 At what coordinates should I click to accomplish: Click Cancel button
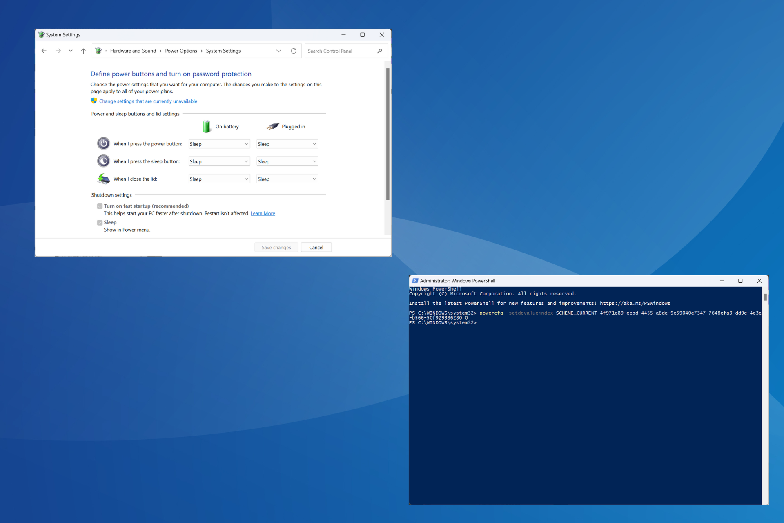click(x=316, y=248)
